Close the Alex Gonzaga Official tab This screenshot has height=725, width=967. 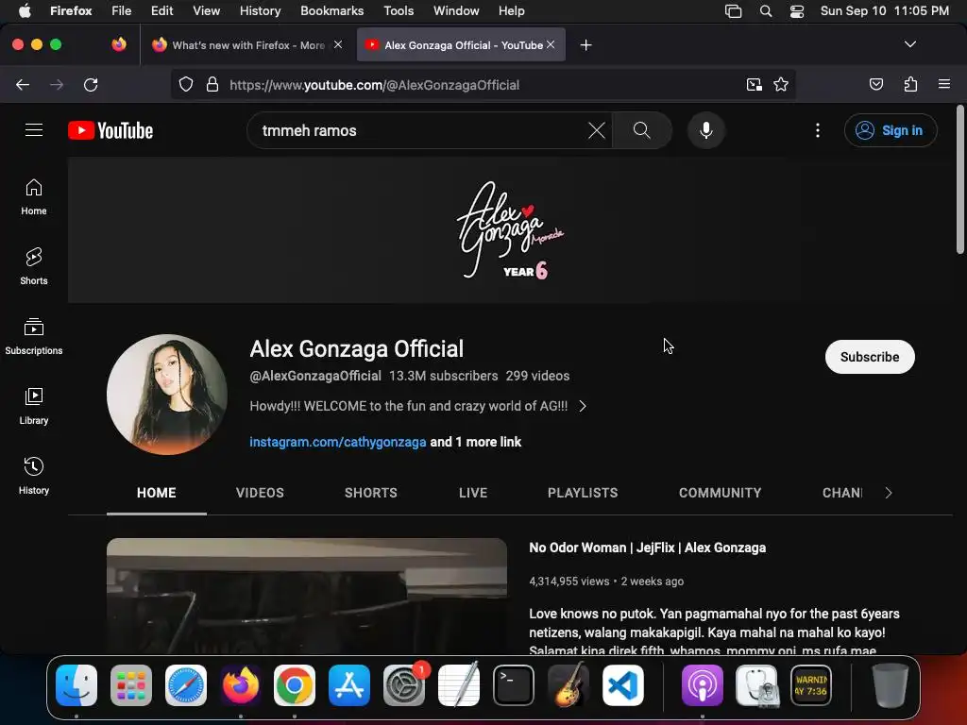(x=551, y=44)
